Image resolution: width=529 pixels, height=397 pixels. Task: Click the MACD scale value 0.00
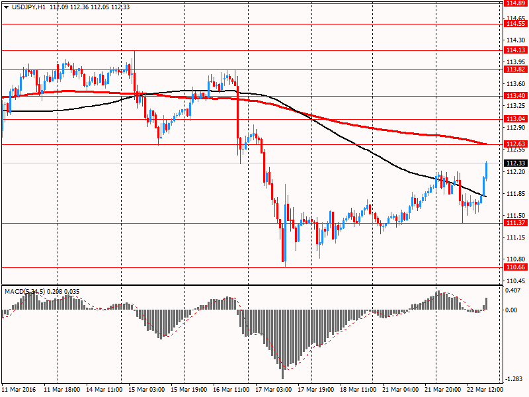coord(511,310)
